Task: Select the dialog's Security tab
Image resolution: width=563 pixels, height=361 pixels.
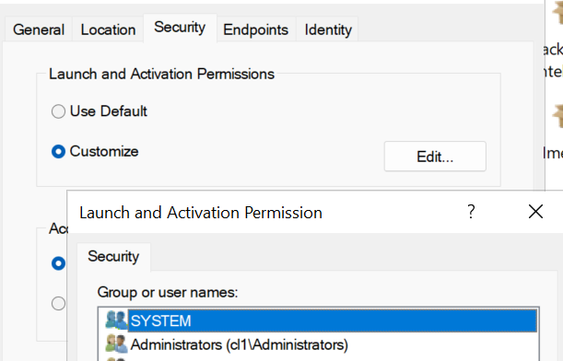Action: tap(113, 257)
